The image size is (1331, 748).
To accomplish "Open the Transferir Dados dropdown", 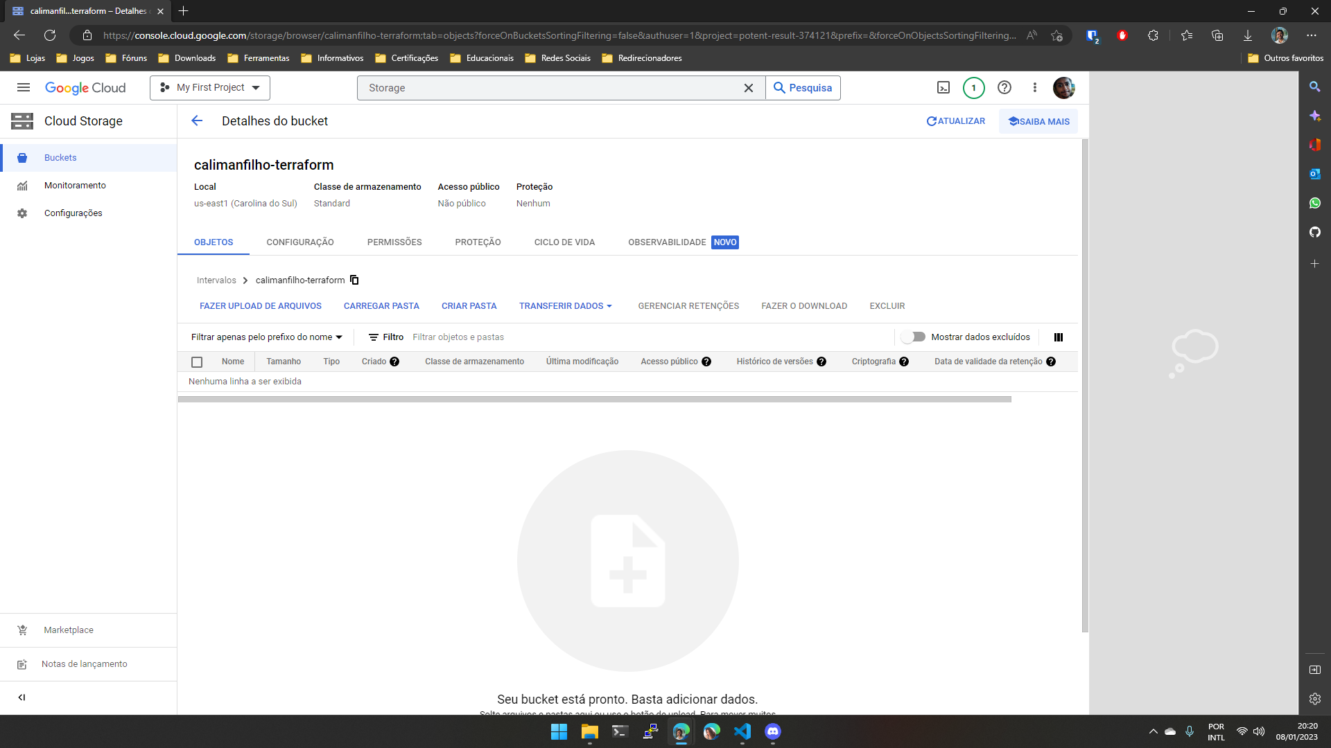I will (x=566, y=306).
